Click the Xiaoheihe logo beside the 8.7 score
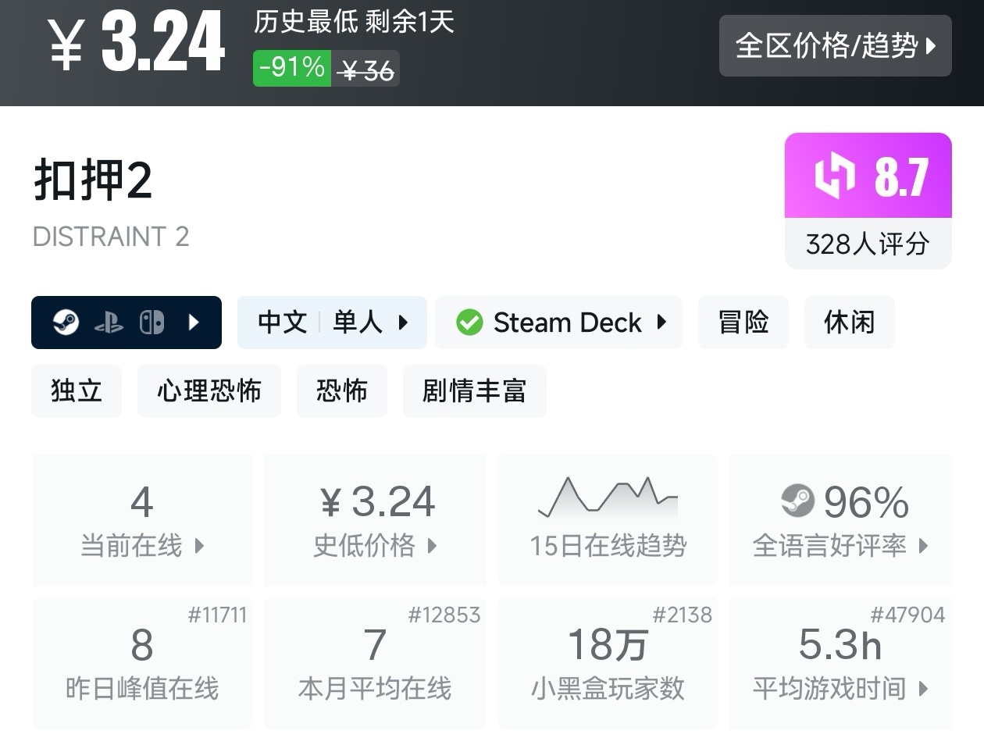This screenshot has height=745, width=984. point(835,176)
